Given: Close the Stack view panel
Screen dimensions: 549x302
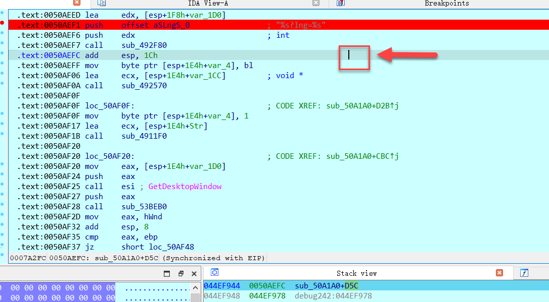Looking at the screenshot, I should 499,273.
